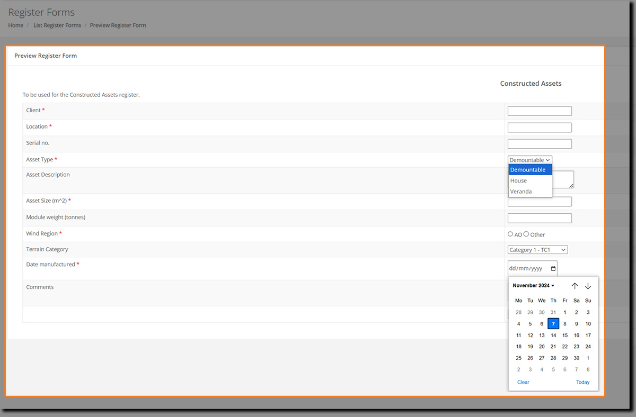Click the calendar icon in date field
Screen dimensions: 636x417
tap(553, 268)
